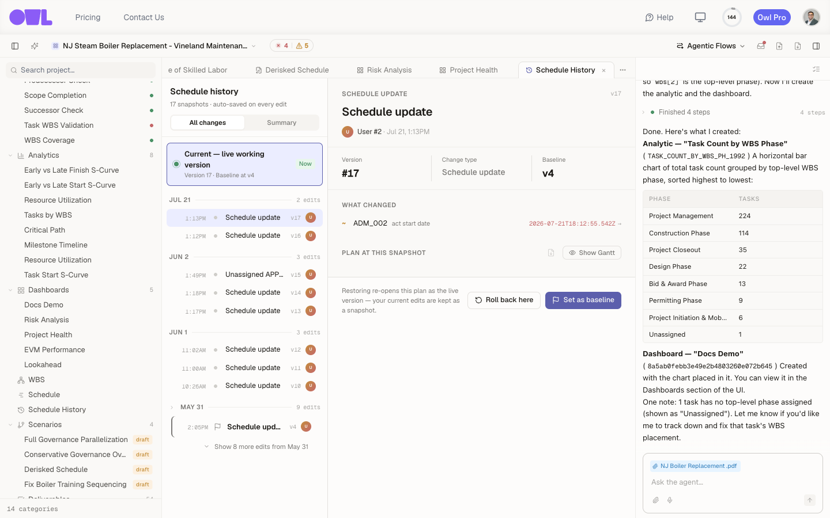Expand the ADM_002 change row arrow
This screenshot has height=518, width=830.
point(620,224)
